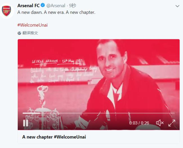
Task: Click the 翻译推文 translate tweet link
Action: (30, 33)
